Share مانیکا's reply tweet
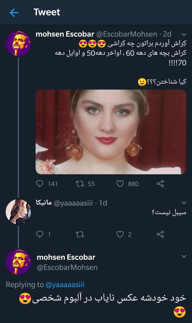Viewport: 192px width, 323px height. pyautogui.click(x=160, y=234)
